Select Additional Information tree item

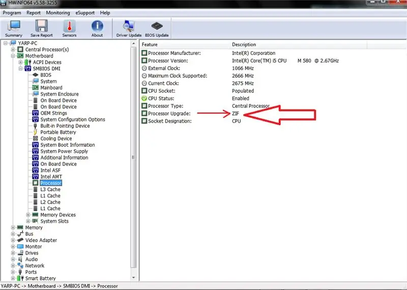coord(64,158)
